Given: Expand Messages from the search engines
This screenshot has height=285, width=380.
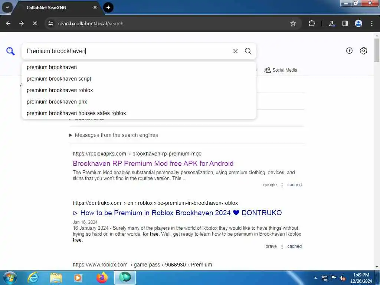Looking at the screenshot, I should pos(114,135).
